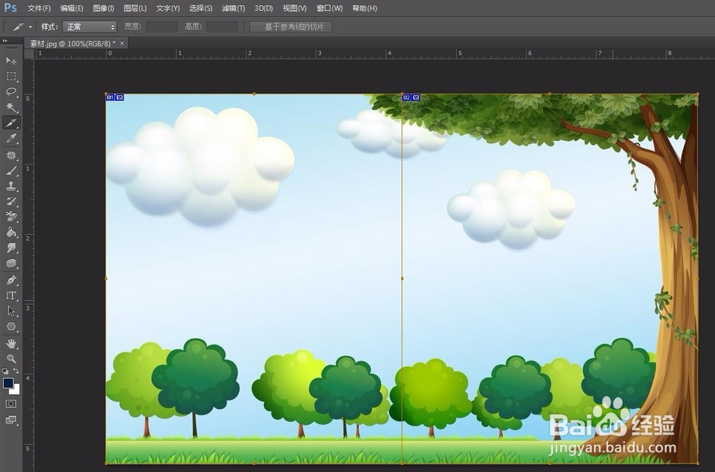This screenshot has width=715, height=472.
Task: Select the Brush tool
Action: point(11,170)
